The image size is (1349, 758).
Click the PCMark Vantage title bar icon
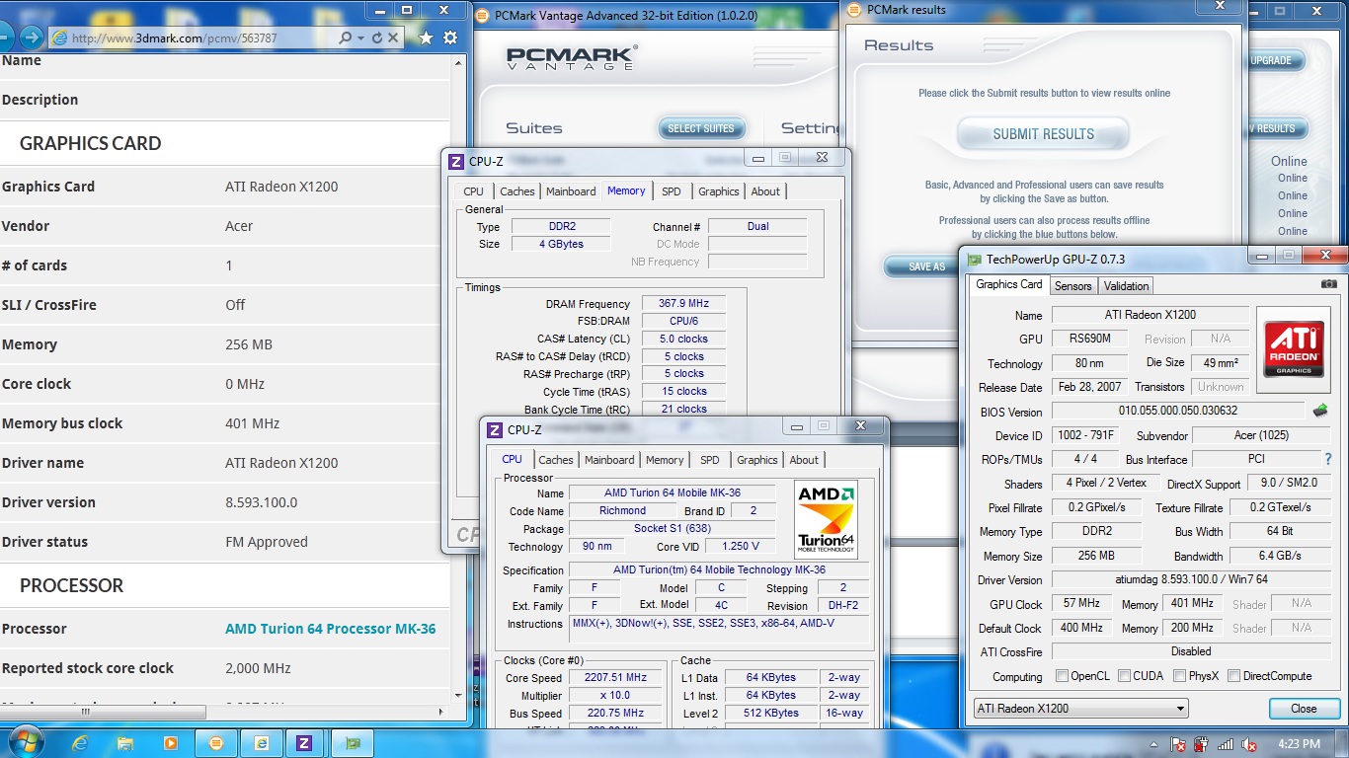point(482,16)
